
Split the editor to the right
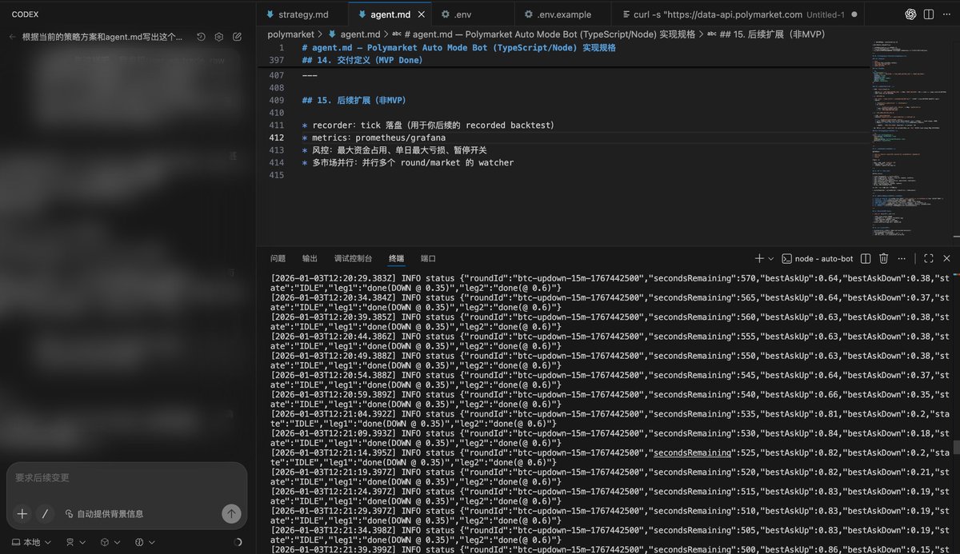[928, 14]
